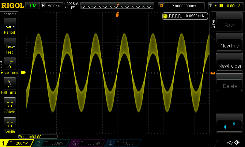Toggle the speaker sound icon
Viewport: 245px width, 147px height.
coord(237,143)
